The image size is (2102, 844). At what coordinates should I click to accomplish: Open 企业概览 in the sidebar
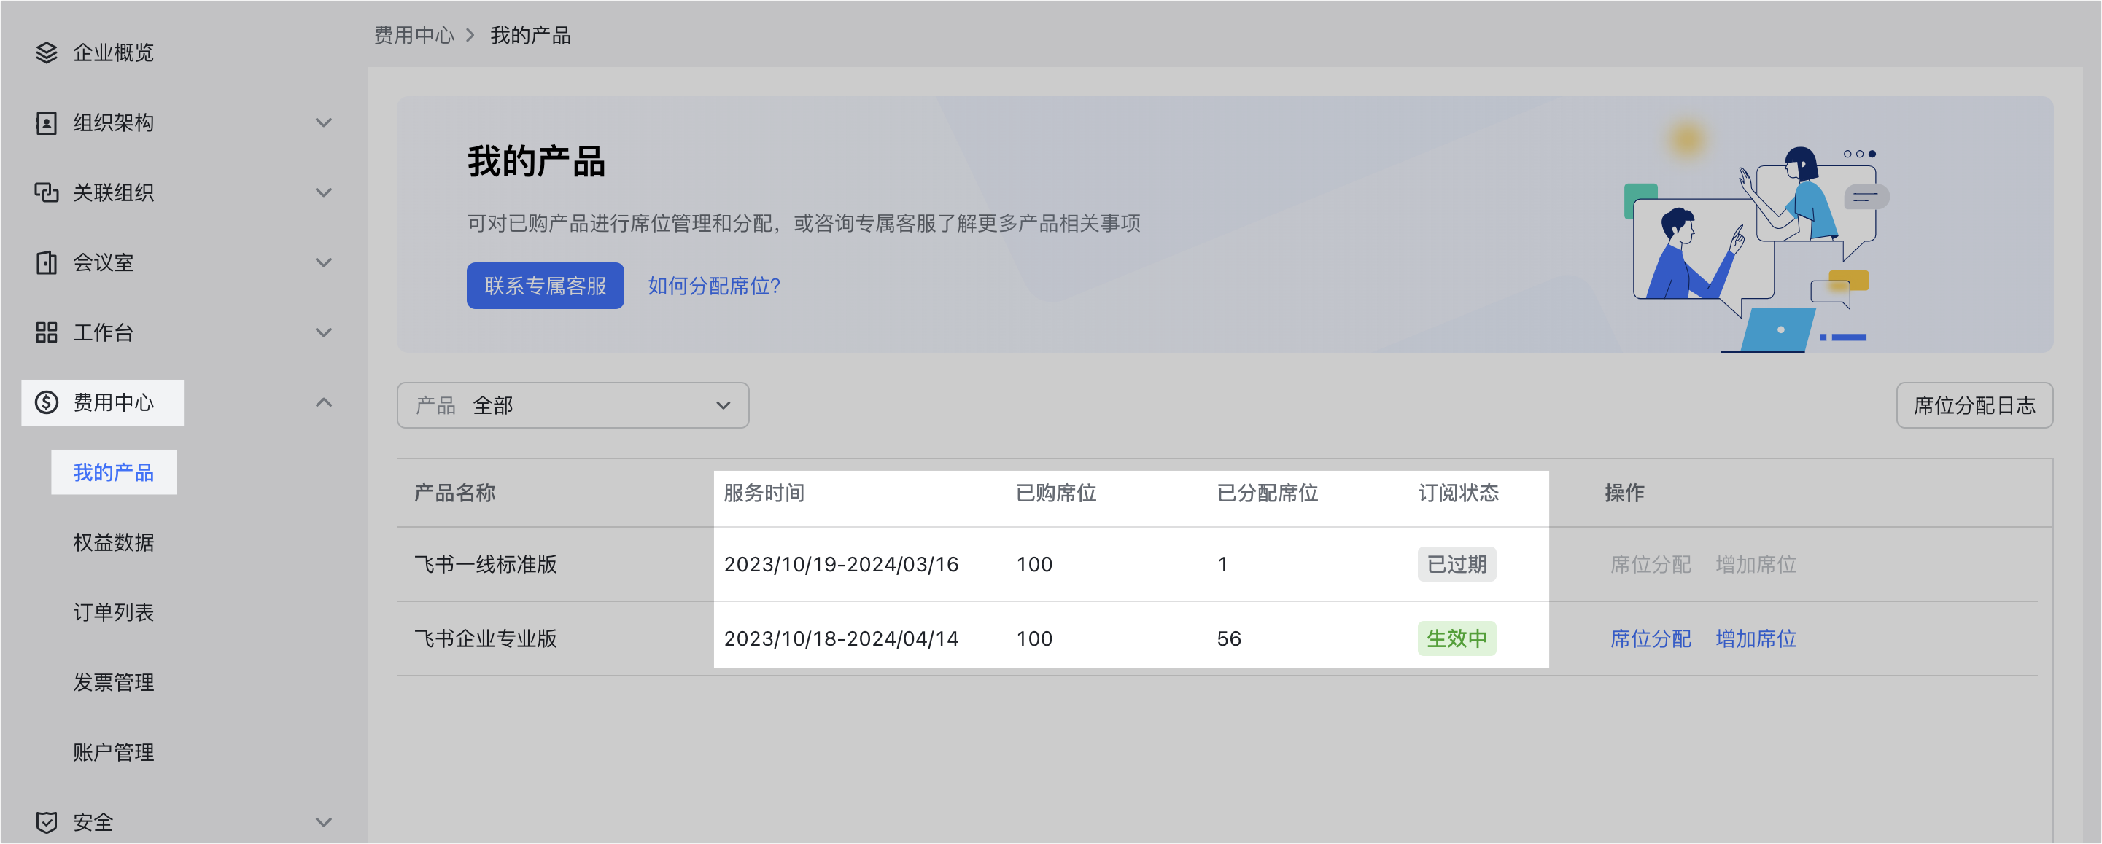coord(114,53)
